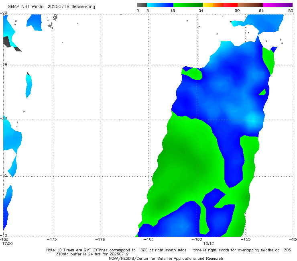Click the swath time "16:12"
Image resolution: width=297 pixels, height=261 pixels.
pyautogui.click(x=208, y=244)
